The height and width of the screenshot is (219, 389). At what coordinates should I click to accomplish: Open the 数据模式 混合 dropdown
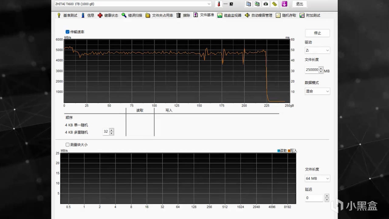click(x=317, y=91)
